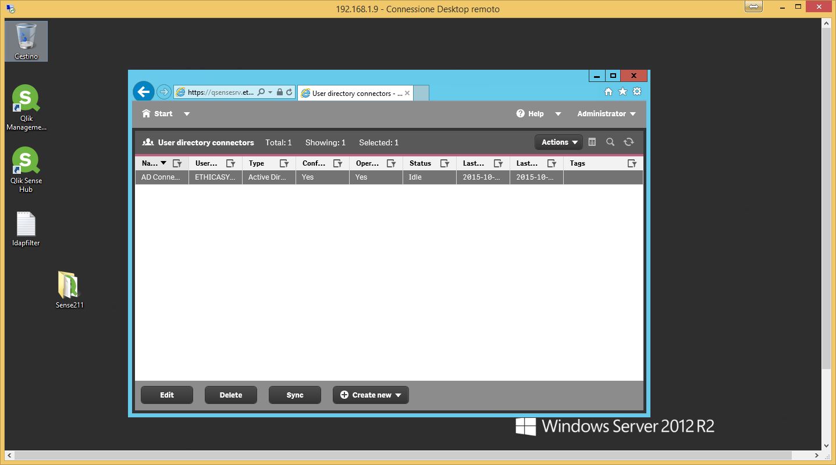836x465 pixels.
Task: Open the Qlik Sense Hub desktop shortcut
Action: [26, 170]
